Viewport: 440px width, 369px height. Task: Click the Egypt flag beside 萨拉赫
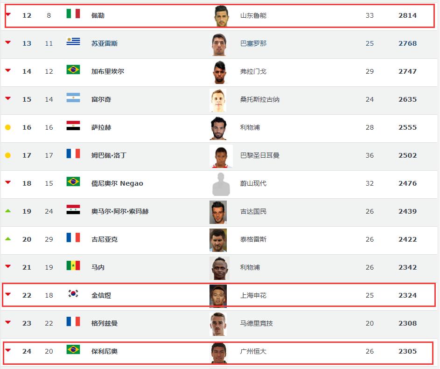pyautogui.click(x=73, y=125)
